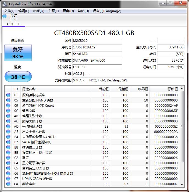The image size is (189, 192).
Task: Click the 平均擦除块数 attribute name
Action: tap(32, 126)
